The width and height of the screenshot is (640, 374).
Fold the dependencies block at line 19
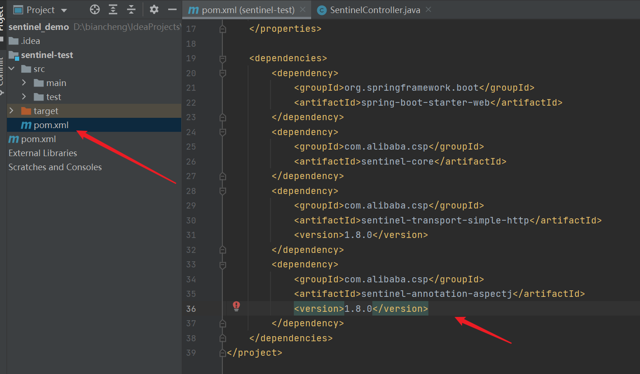(222, 58)
